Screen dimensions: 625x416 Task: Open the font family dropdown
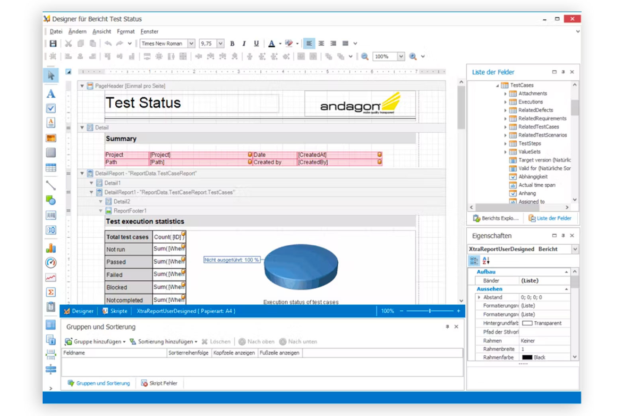click(191, 43)
